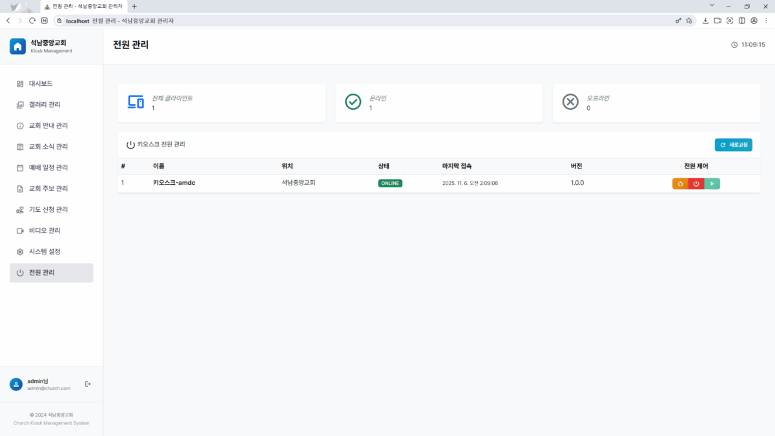Click the logout icon next to admin
The image size is (775, 436).
point(88,384)
